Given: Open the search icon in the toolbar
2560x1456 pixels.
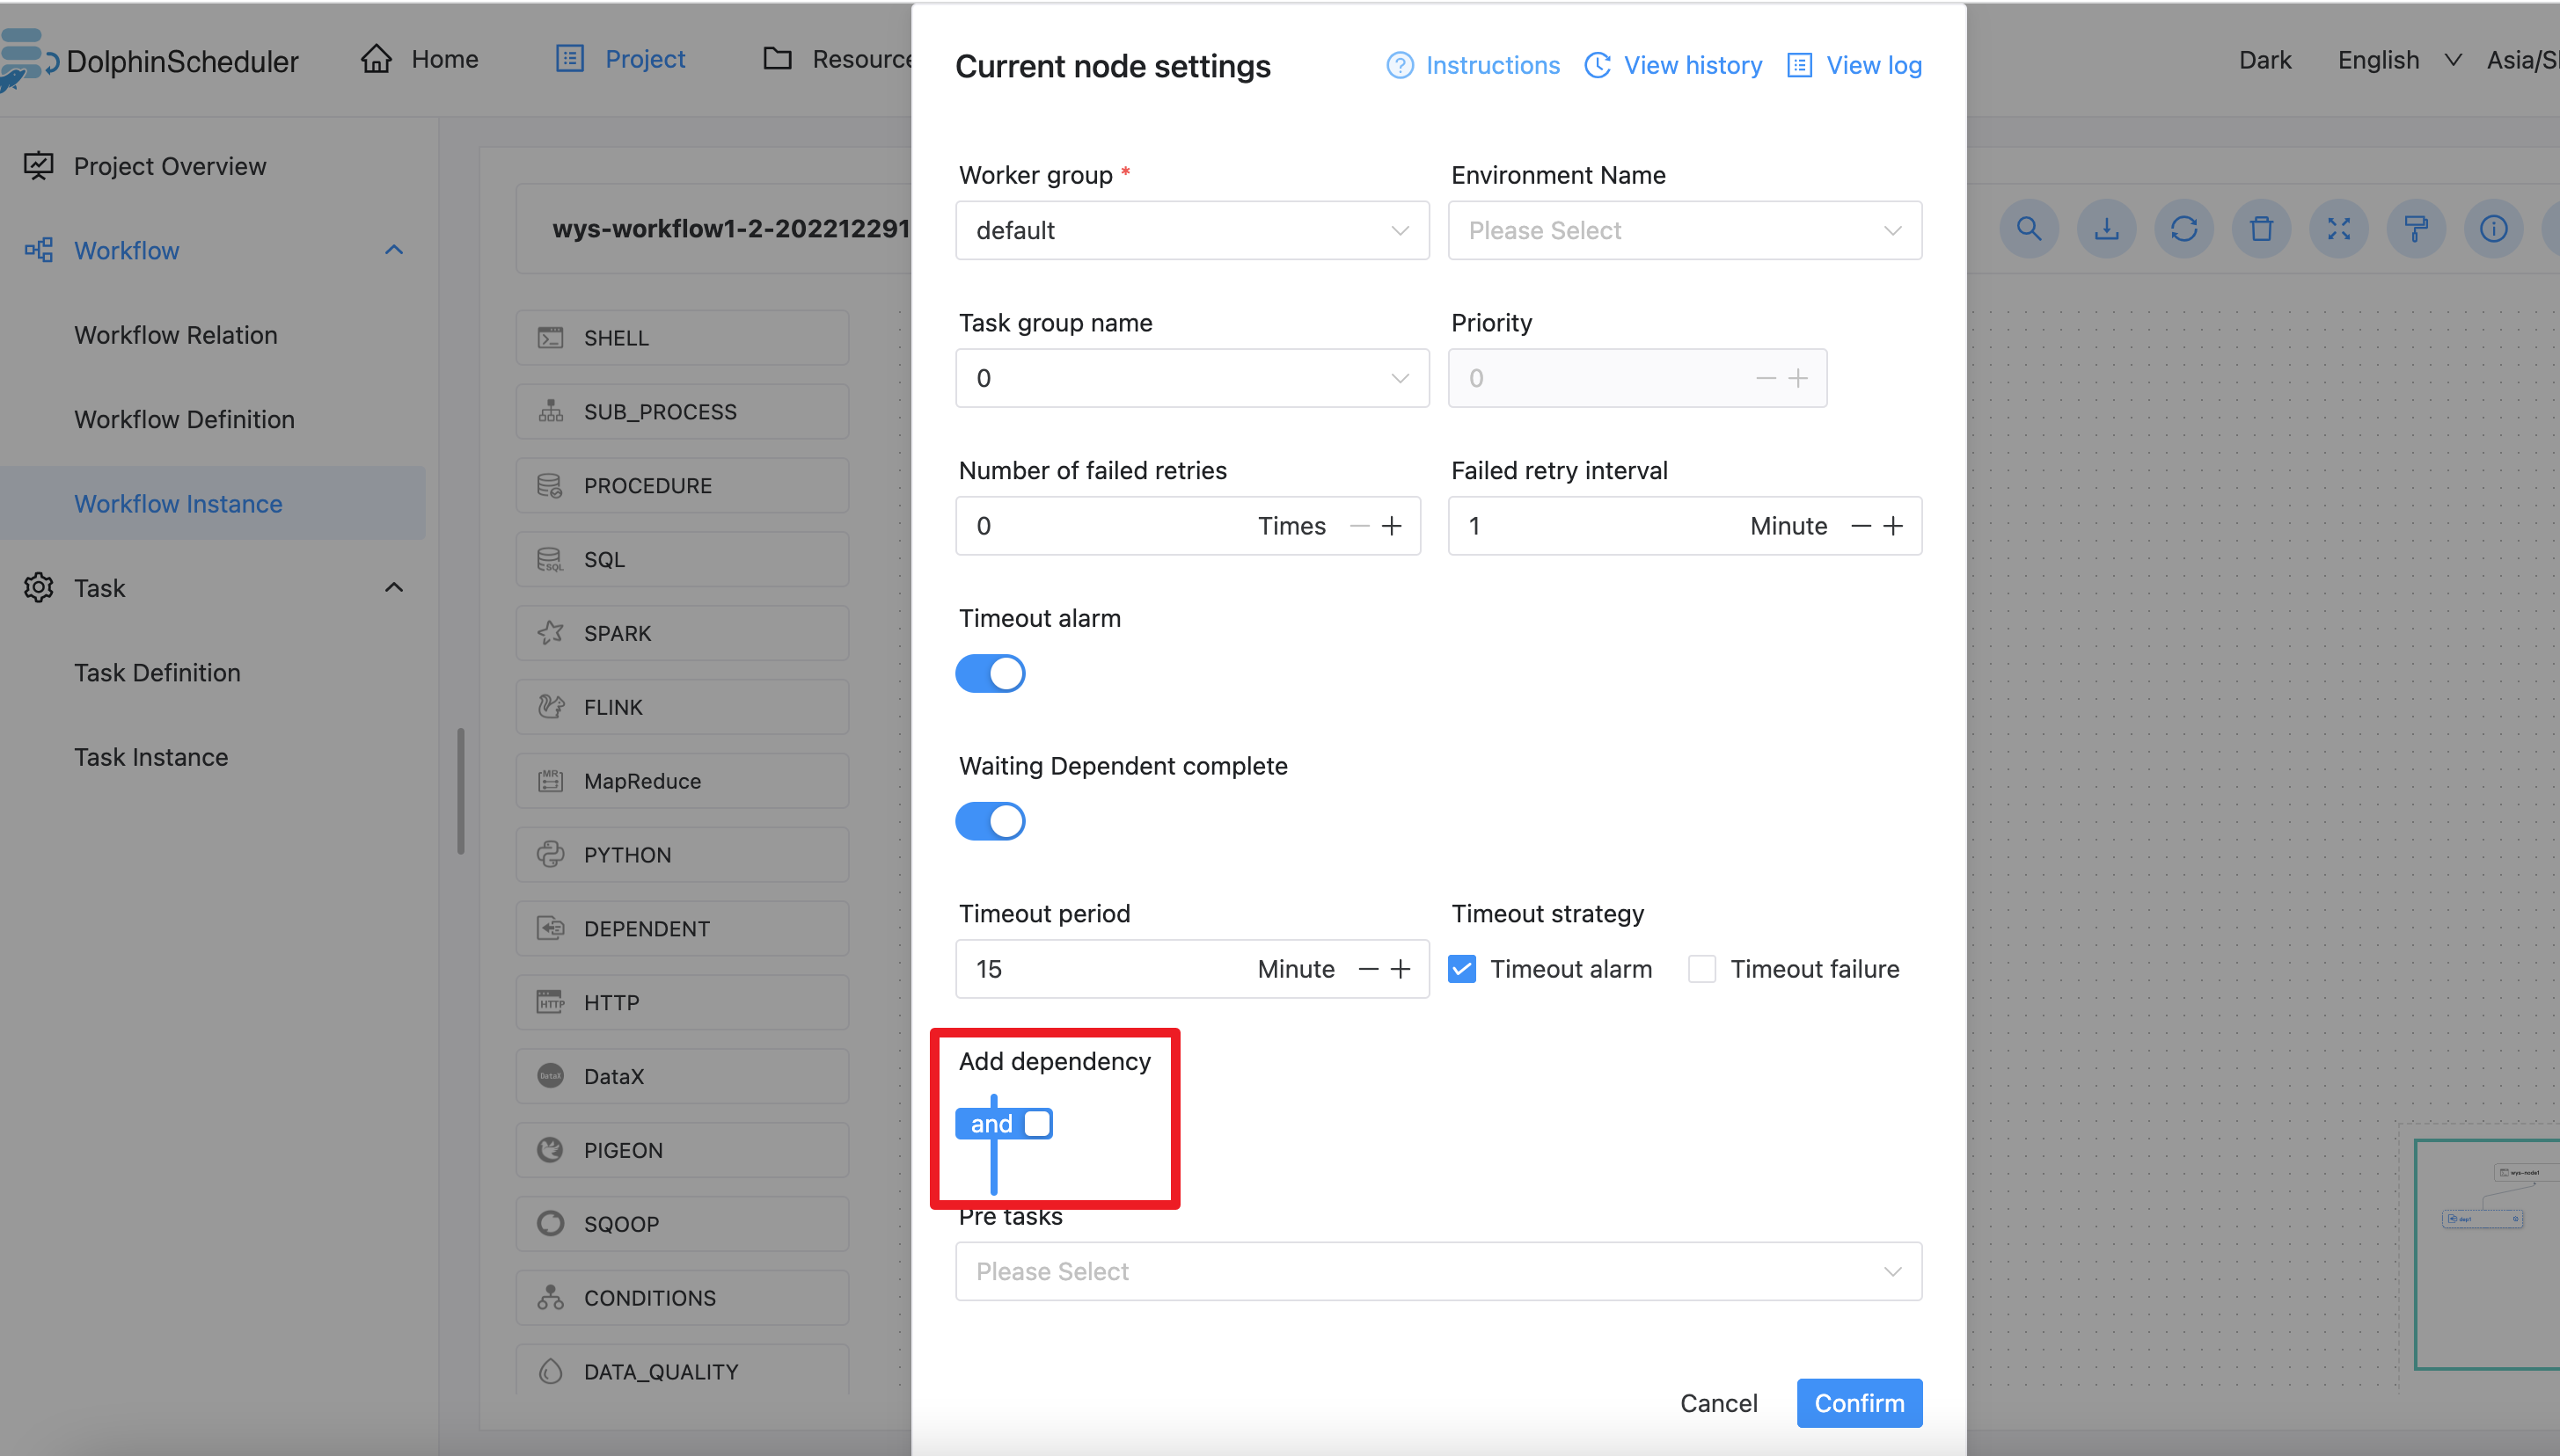Looking at the screenshot, I should pyautogui.click(x=2028, y=228).
